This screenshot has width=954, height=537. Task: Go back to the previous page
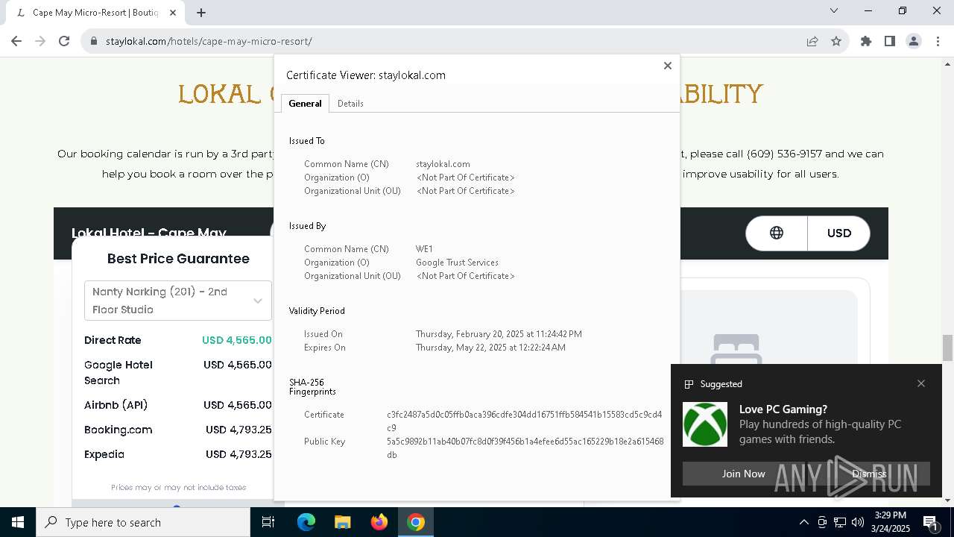[x=16, y=41]
